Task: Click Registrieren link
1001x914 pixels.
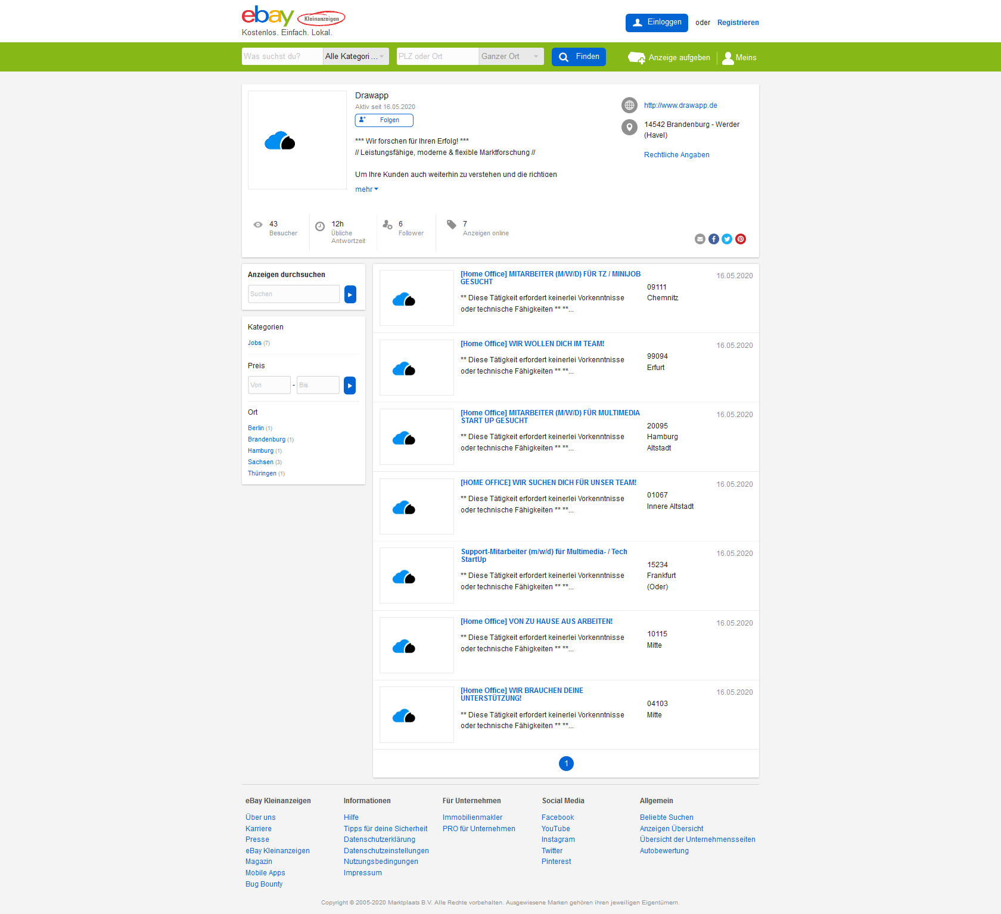Action: [x=738, y=23]
